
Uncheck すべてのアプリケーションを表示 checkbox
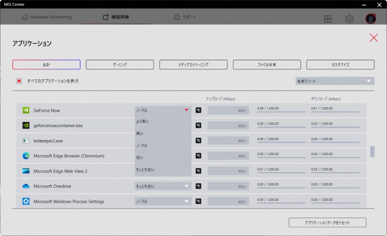point(19,81)
